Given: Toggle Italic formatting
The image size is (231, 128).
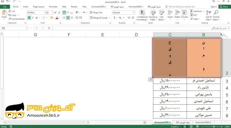Looking at the screenshot, I should pyautogui.click(x=33, y=18).
